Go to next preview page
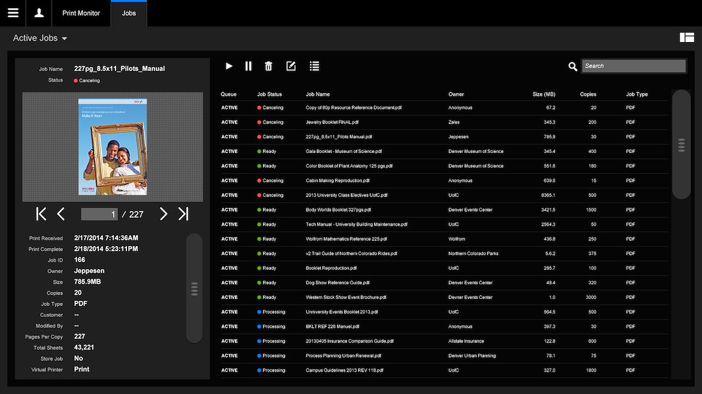The width and height of the screenshot is (702, 394). coord(163,214)
